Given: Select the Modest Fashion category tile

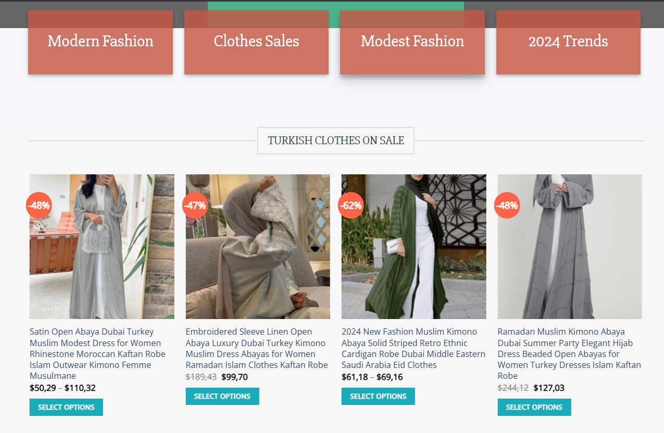Looking at the screenshot, I should (412, 42).
